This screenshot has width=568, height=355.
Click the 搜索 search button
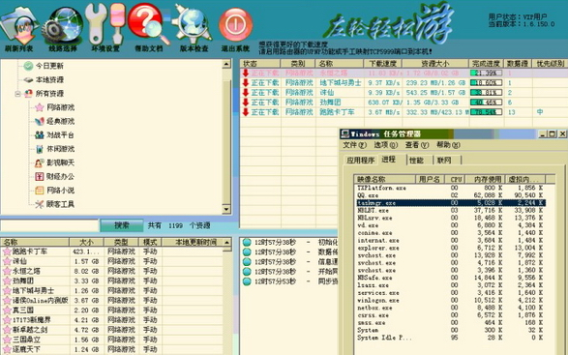pyautogui.click(x=121, y=225)
